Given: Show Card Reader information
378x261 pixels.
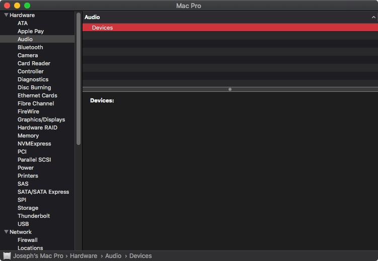Looking at the screenshot, I should tap(34, 63).
